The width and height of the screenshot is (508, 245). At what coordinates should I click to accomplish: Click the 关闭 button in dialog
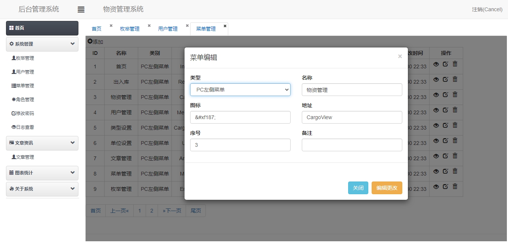click(x=358, y=188)
